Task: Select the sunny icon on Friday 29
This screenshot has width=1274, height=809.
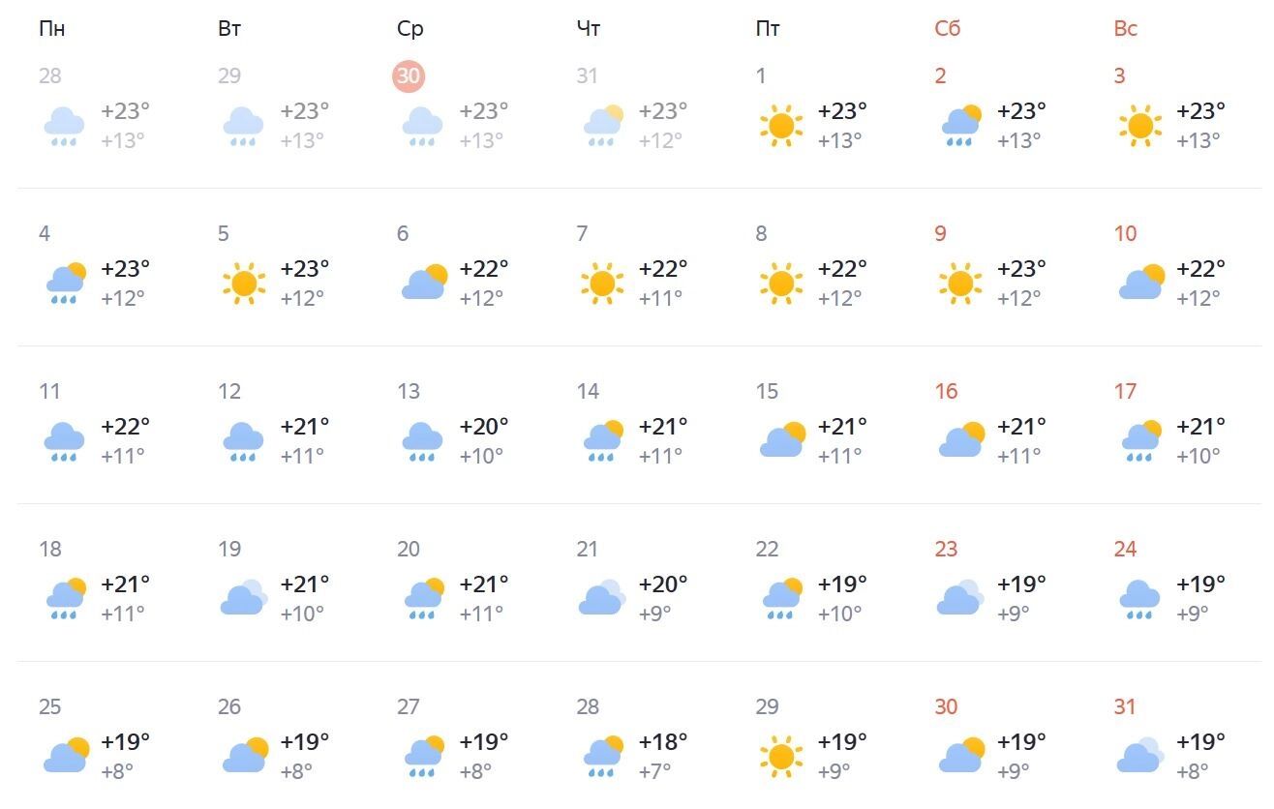Action: coord(781,757)
